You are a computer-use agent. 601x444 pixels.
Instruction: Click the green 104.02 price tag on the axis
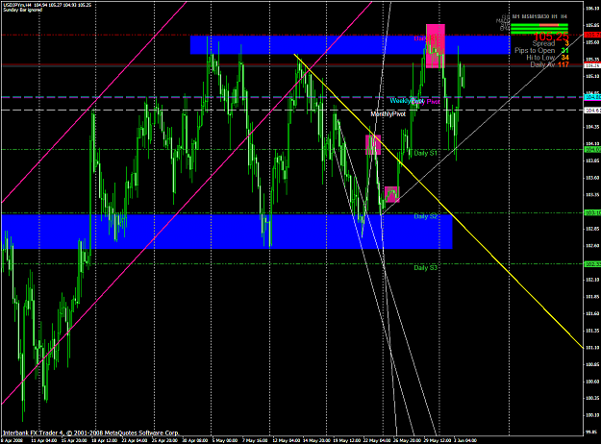tap(592, 149)
